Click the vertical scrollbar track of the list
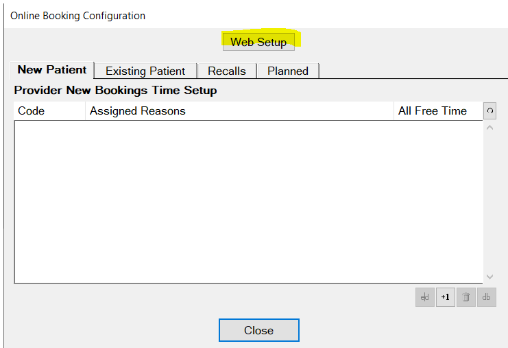This screenshot has width=508, height=348. click(490, 202)
